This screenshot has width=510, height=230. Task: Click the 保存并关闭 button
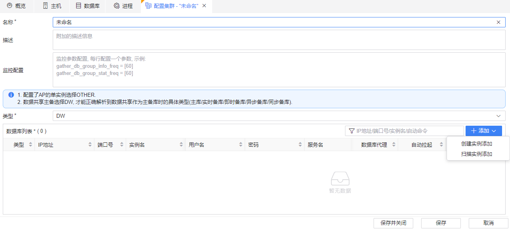pyautogui.click(x=393, y=223)
